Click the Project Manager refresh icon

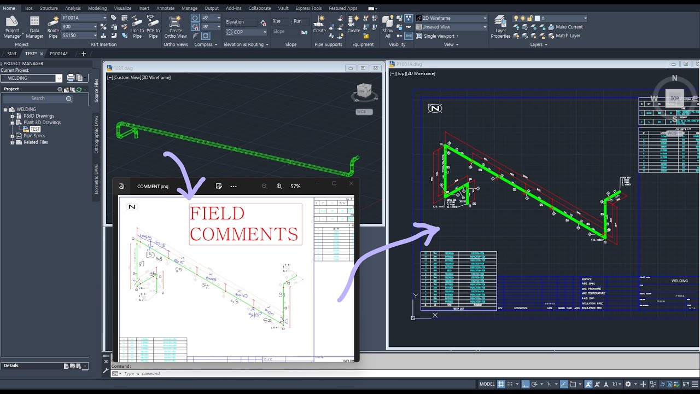[79, 89]
